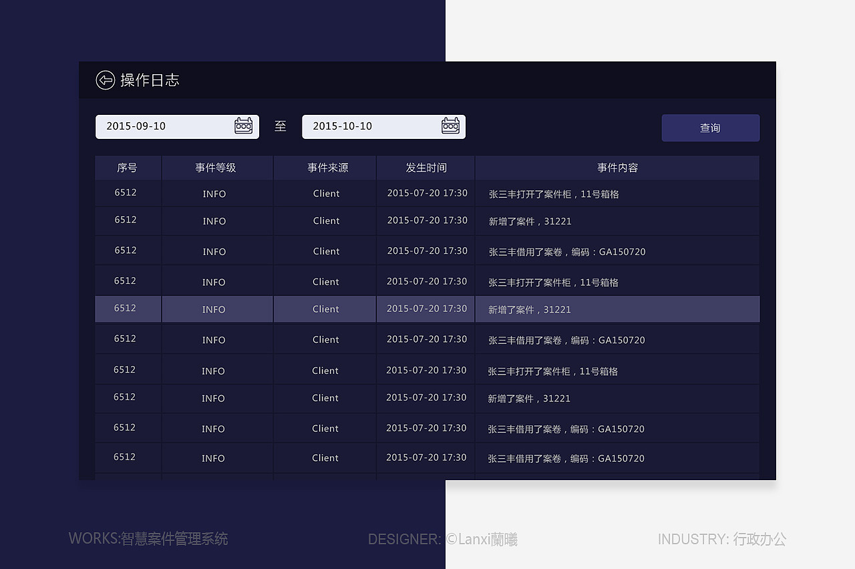Click the 6512 serial number in row one
This screenshot has height=569, width=855.
127,193
